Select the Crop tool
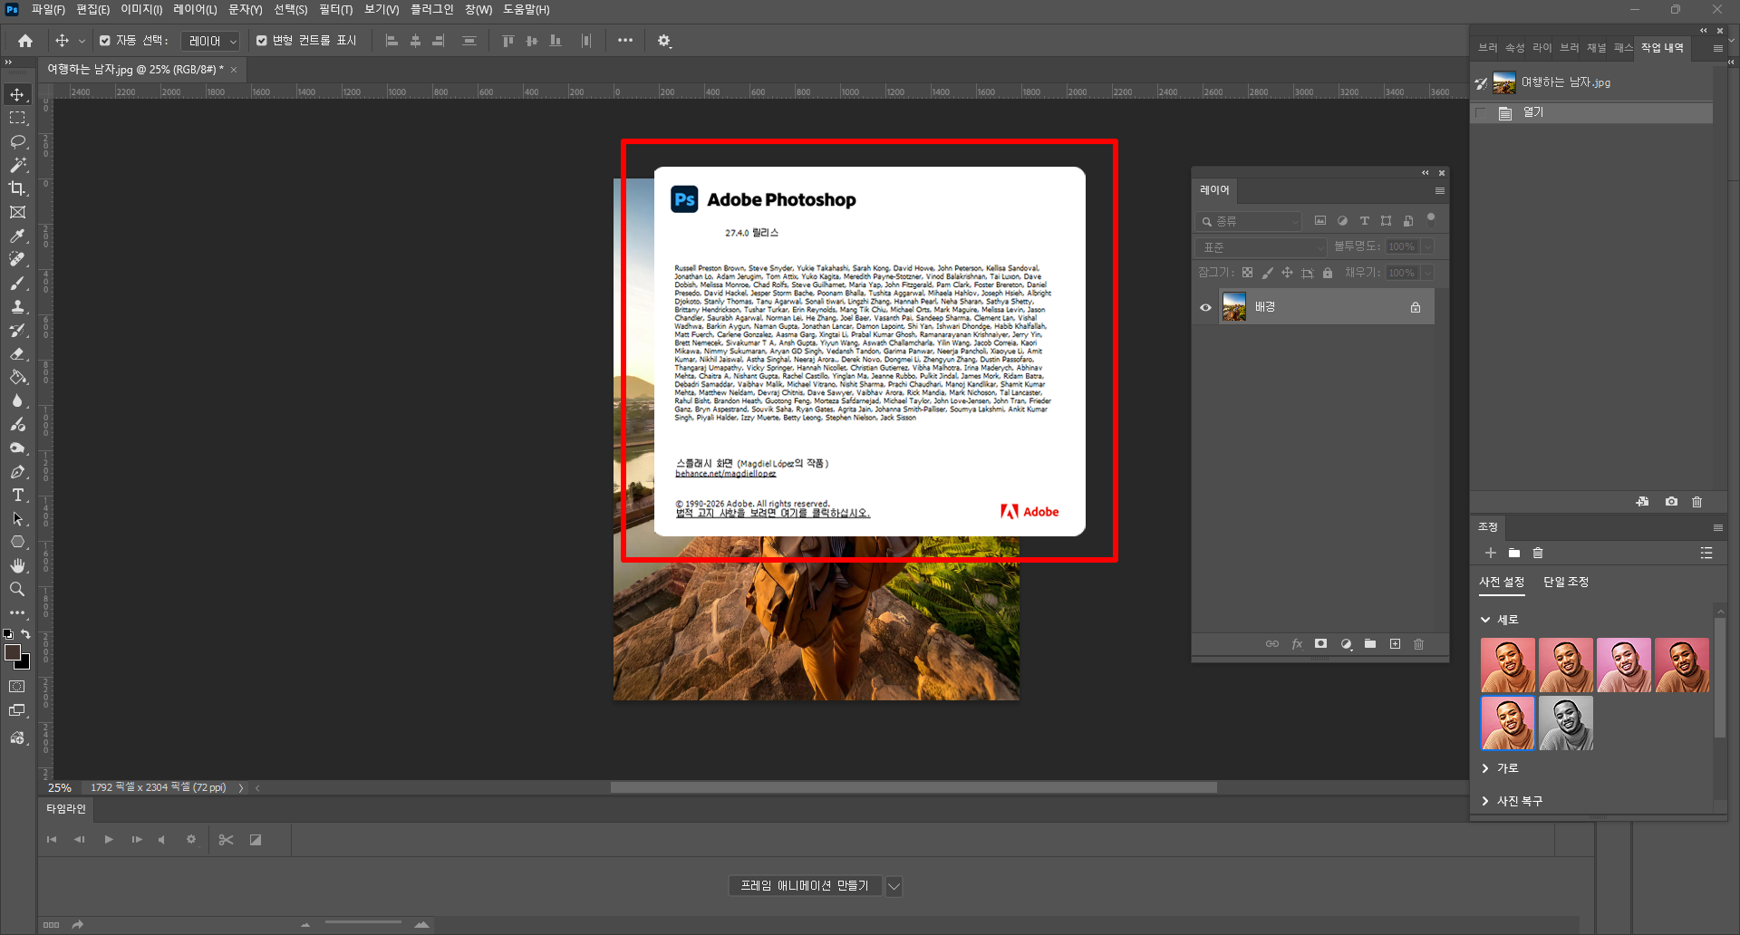1740x935 pixels. click(17, 188)
